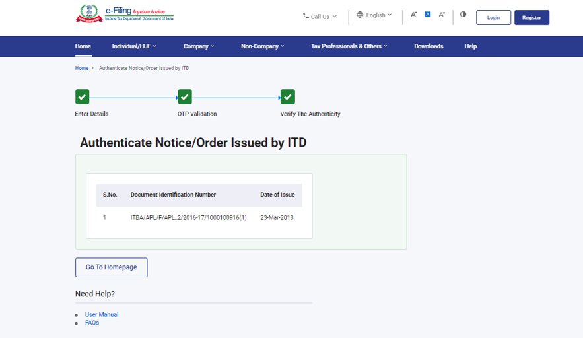Click the OTP Validation step checkmark
Image resolution: width=583 pixels, height=338 pixels.
185,97
